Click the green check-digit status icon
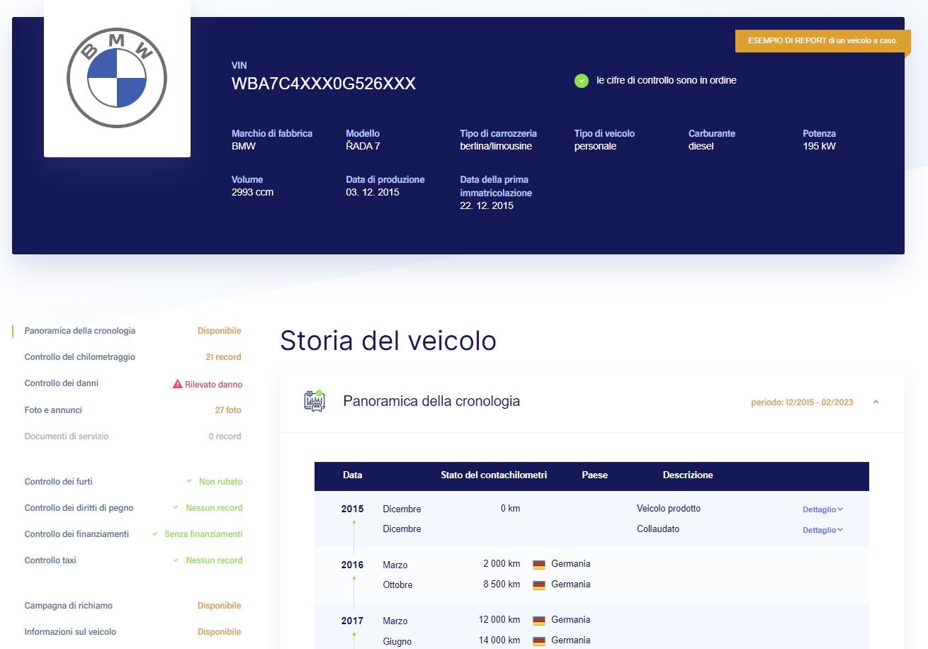This screenshot has height=649, width=928. [582, 81]
